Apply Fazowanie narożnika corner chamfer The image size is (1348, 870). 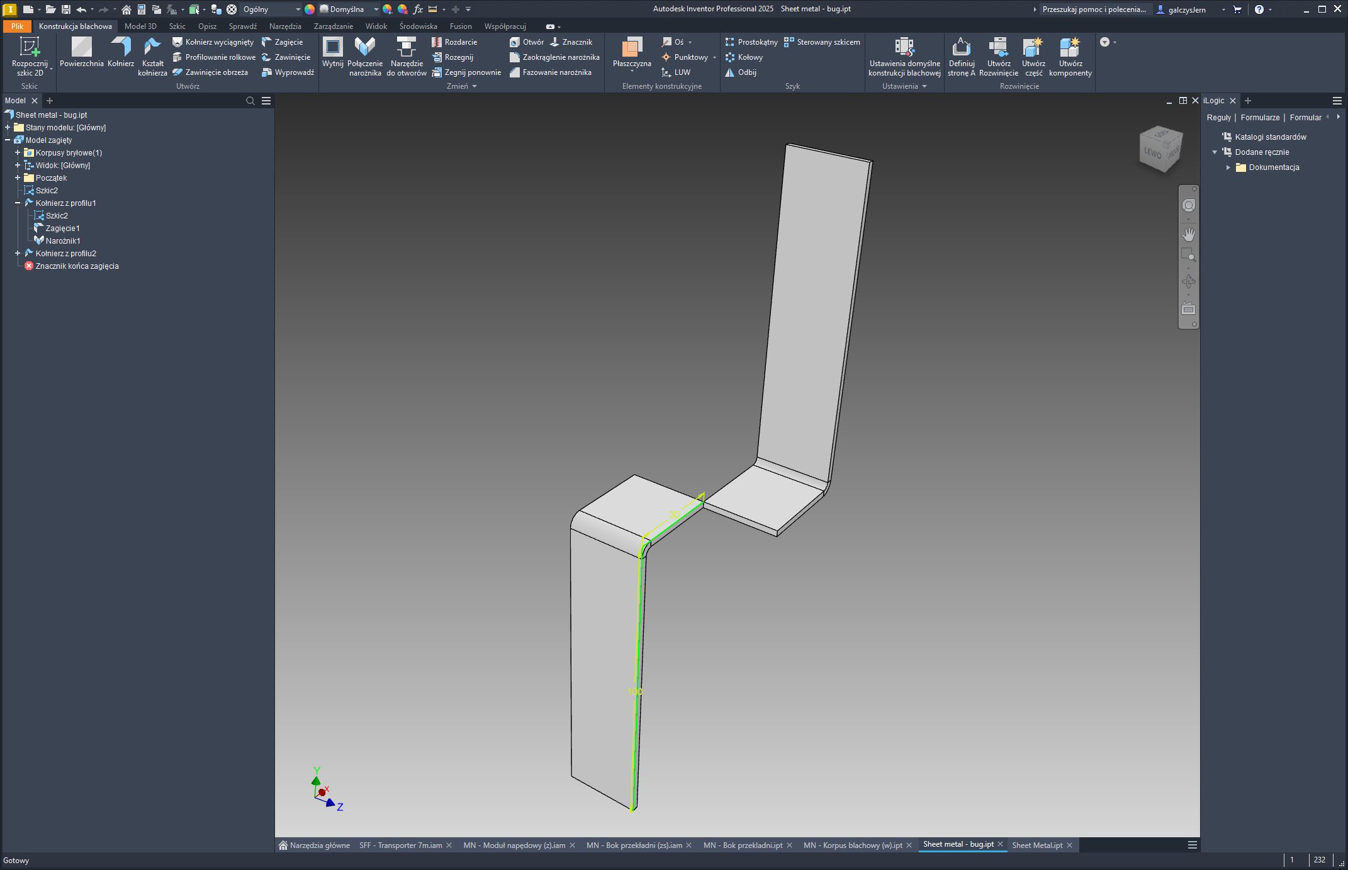pos(551,72)
